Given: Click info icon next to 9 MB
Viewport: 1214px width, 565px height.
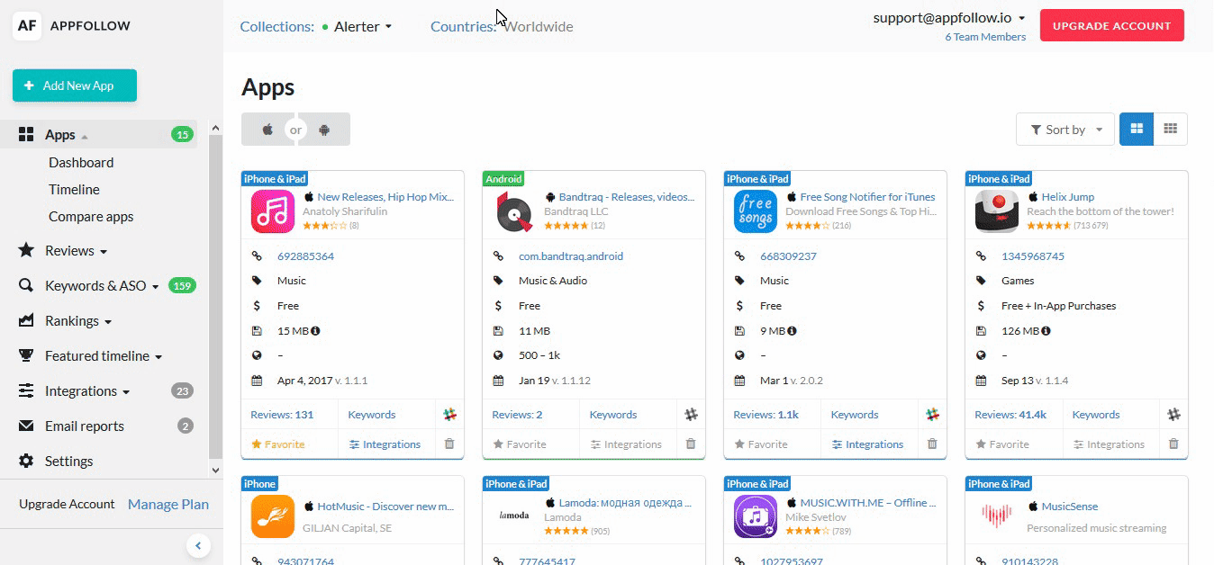Looking at the screenshot, I should coord(792,331).
